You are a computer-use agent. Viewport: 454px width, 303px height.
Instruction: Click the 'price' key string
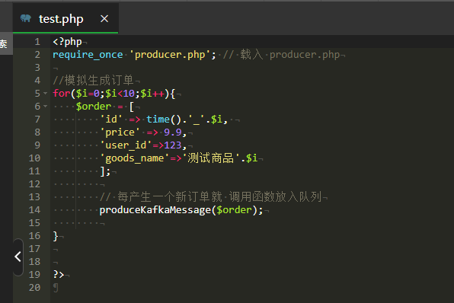coord(120,132)
